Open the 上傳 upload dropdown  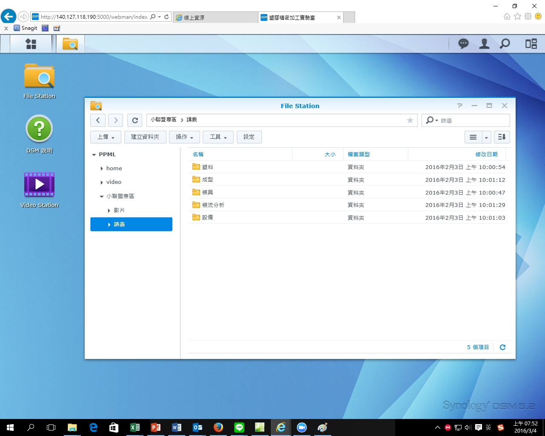pos(106,137)
